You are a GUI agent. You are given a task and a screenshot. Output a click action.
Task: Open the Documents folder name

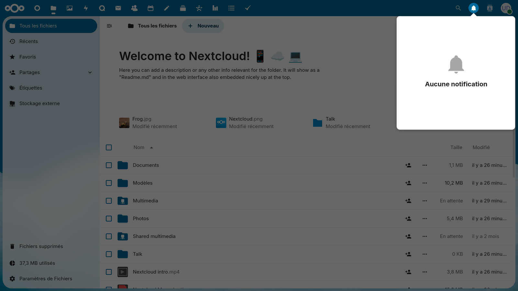tap(146, 165)
